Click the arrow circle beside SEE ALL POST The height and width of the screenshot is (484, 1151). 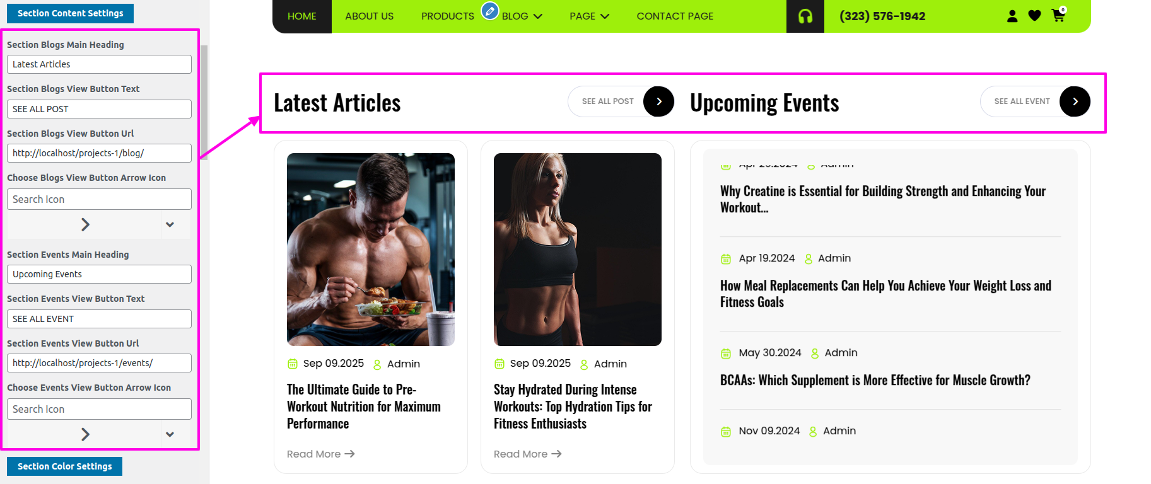(x=658, y=101)
